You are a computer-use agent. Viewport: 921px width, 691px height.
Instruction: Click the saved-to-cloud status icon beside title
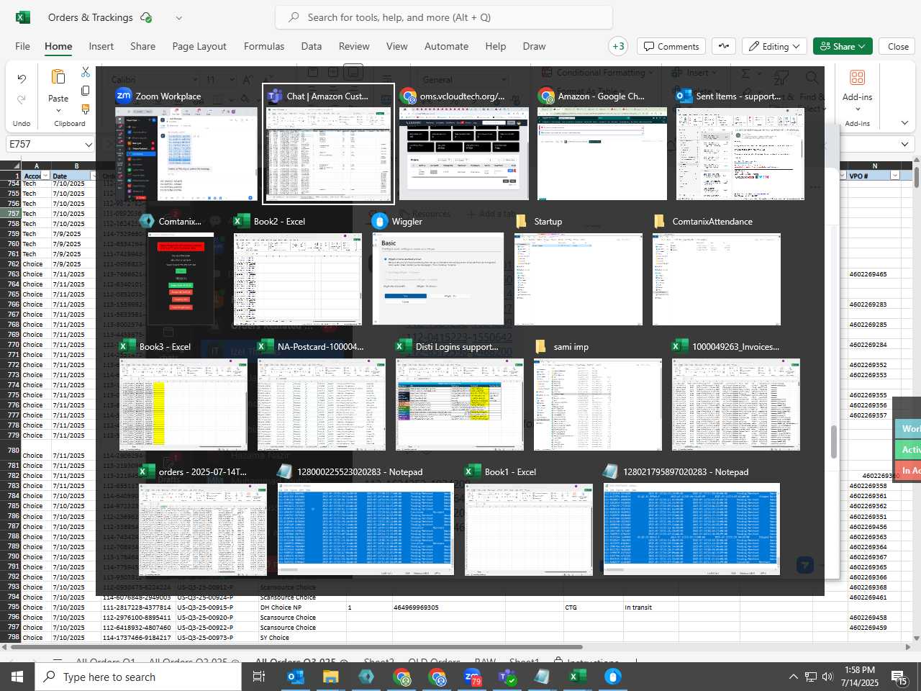tap(146, 17)
